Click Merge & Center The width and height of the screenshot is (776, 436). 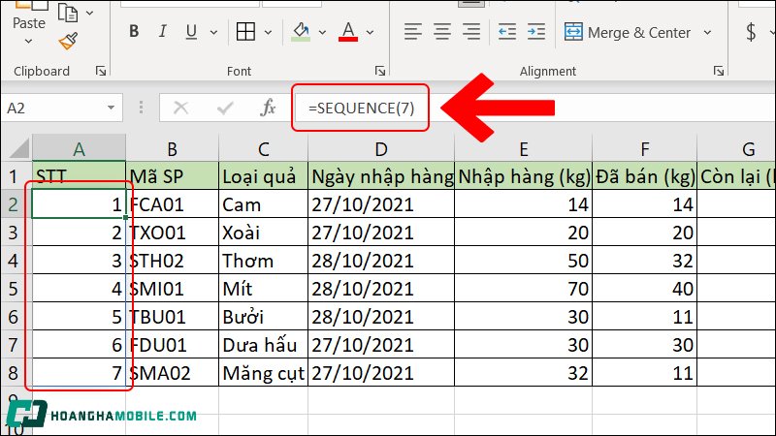(627, 32)
